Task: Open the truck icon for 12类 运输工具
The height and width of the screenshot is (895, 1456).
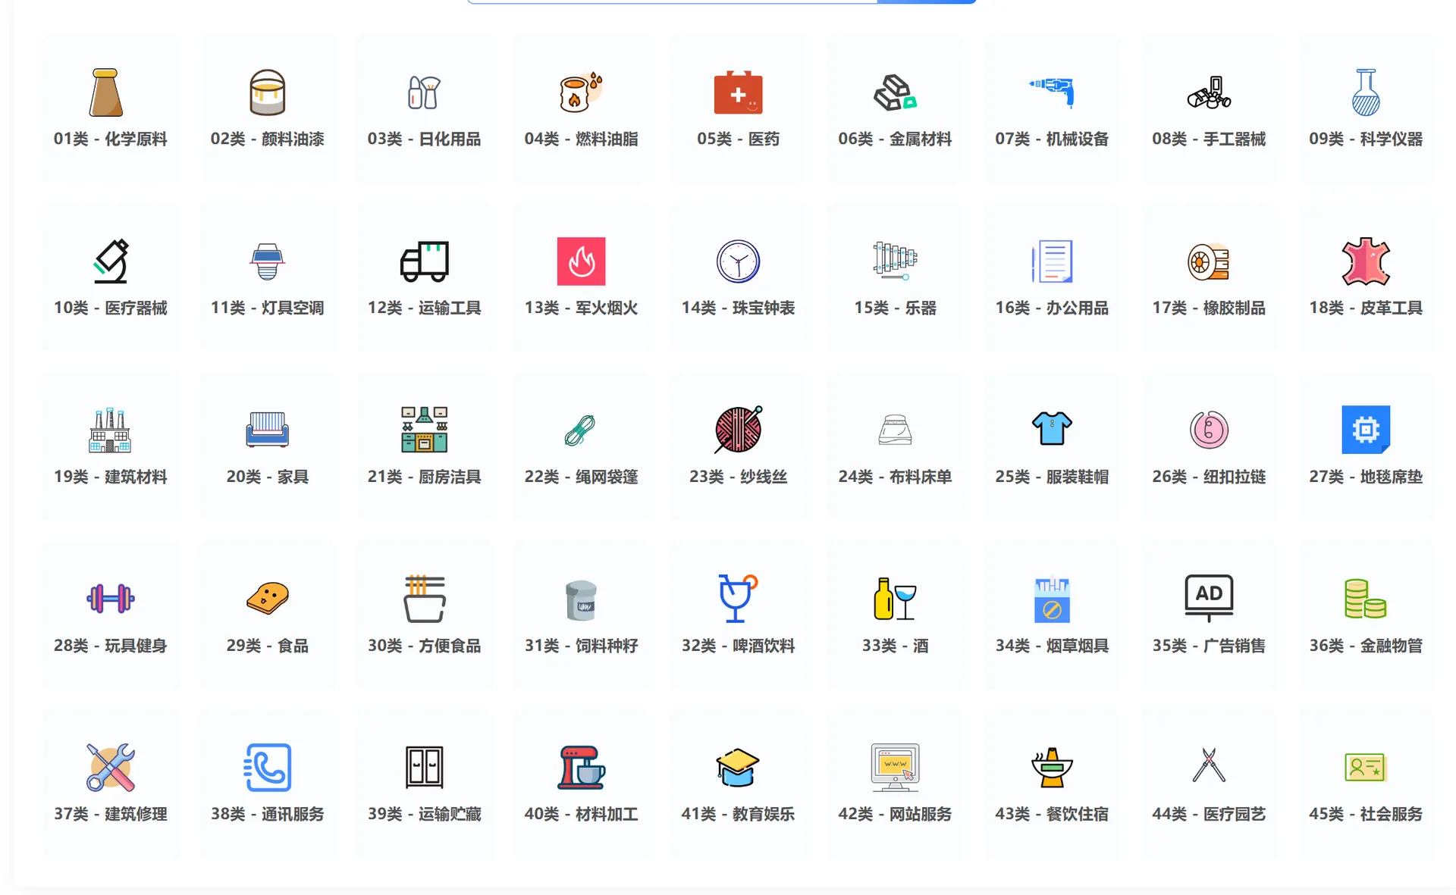Action: click(x=424, y=261)
